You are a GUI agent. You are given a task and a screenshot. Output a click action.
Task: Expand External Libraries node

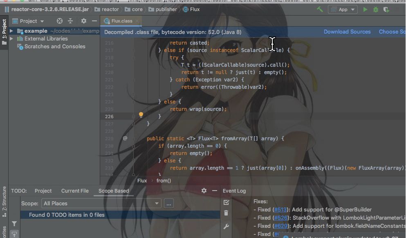11,38
